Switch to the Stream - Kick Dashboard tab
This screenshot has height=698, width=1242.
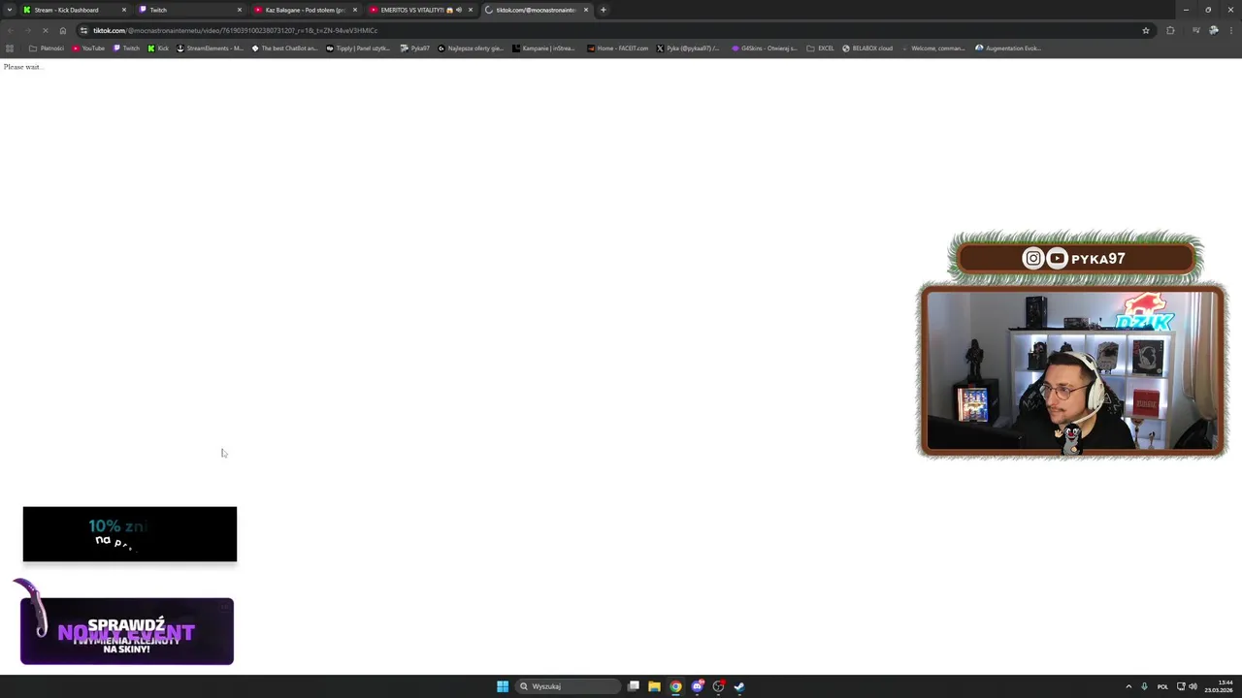pos(74,10)
